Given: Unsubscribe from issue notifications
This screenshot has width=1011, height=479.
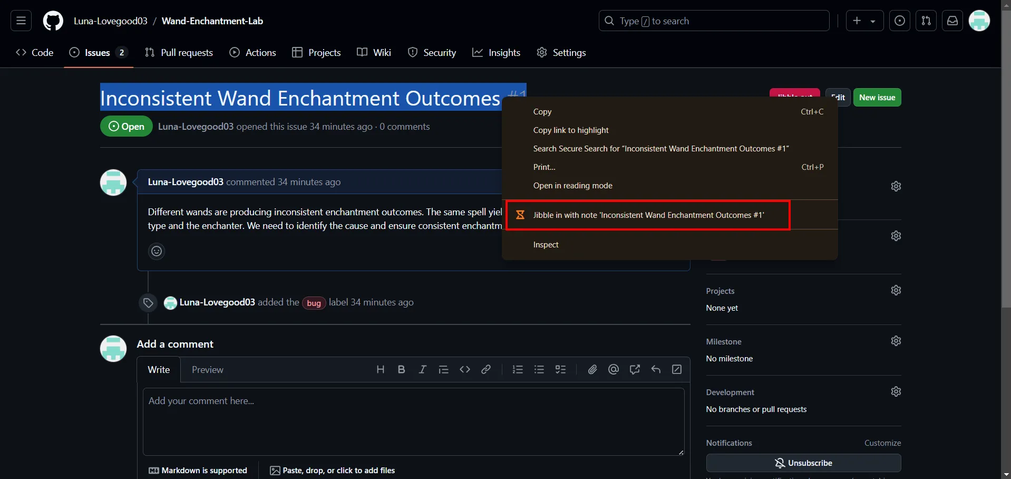Looking at the screenshot, I should [x=803, y=463].
